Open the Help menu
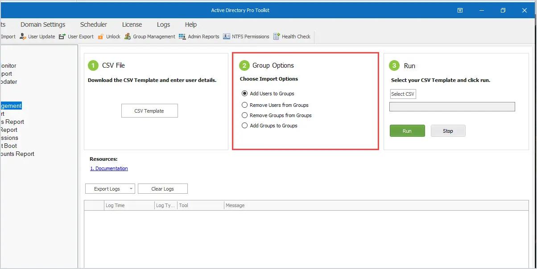The height and width of the screenshot is (269, 537). click(191, 24)
